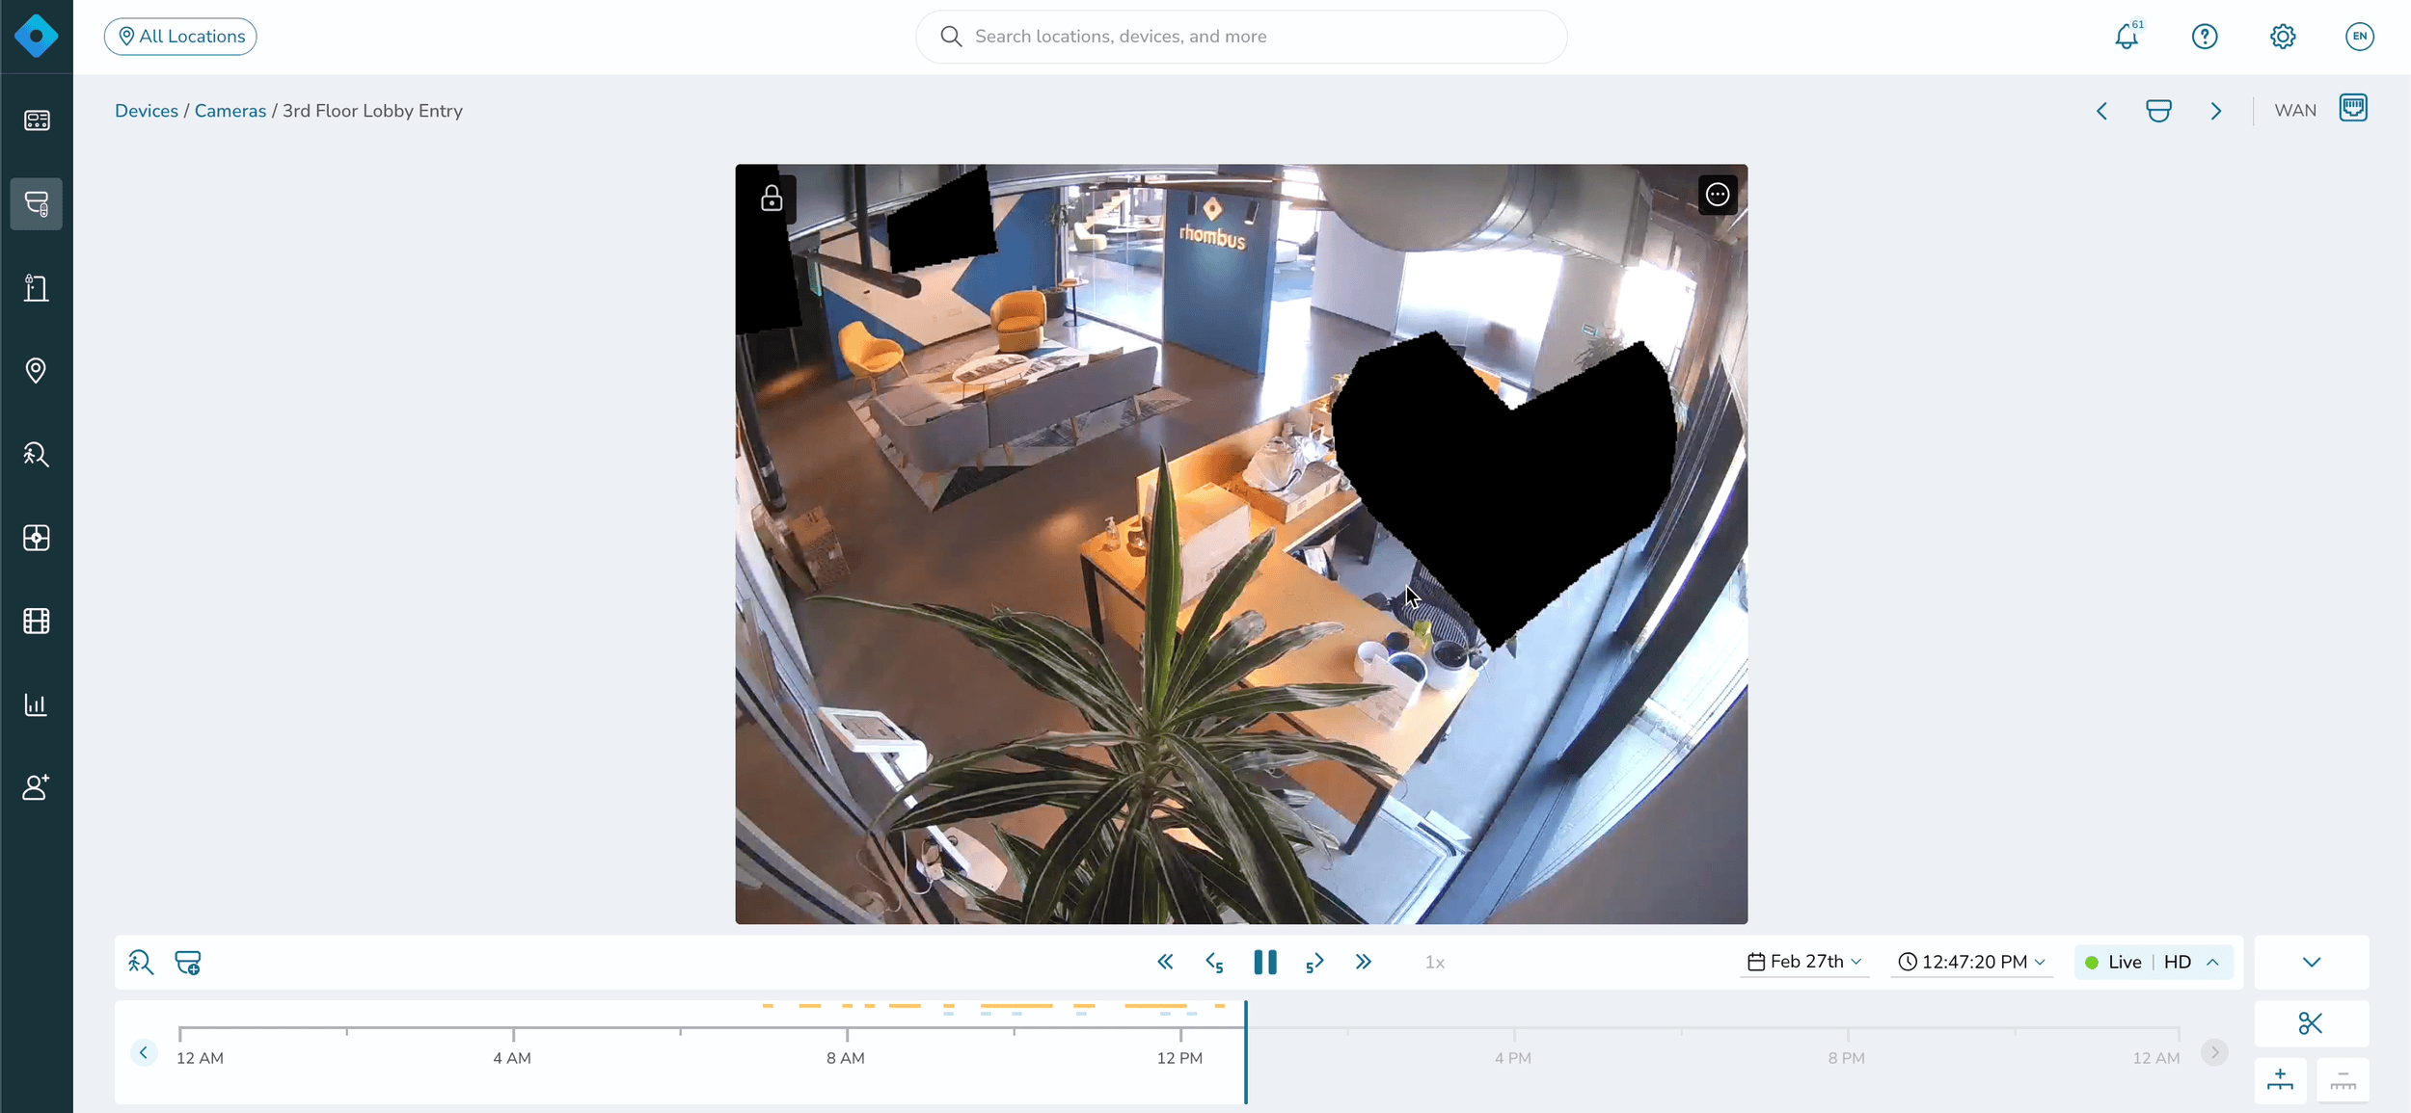The height and width of the screenshot is (1113, 2411).
Task: Expand the panel with the down chevron
Action: coord(2312,962)
